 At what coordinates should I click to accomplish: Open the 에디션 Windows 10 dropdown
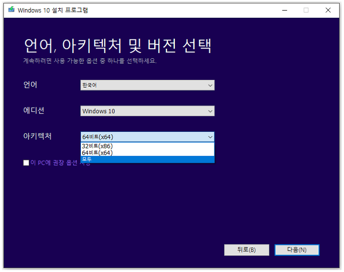(x=147, y=111)
